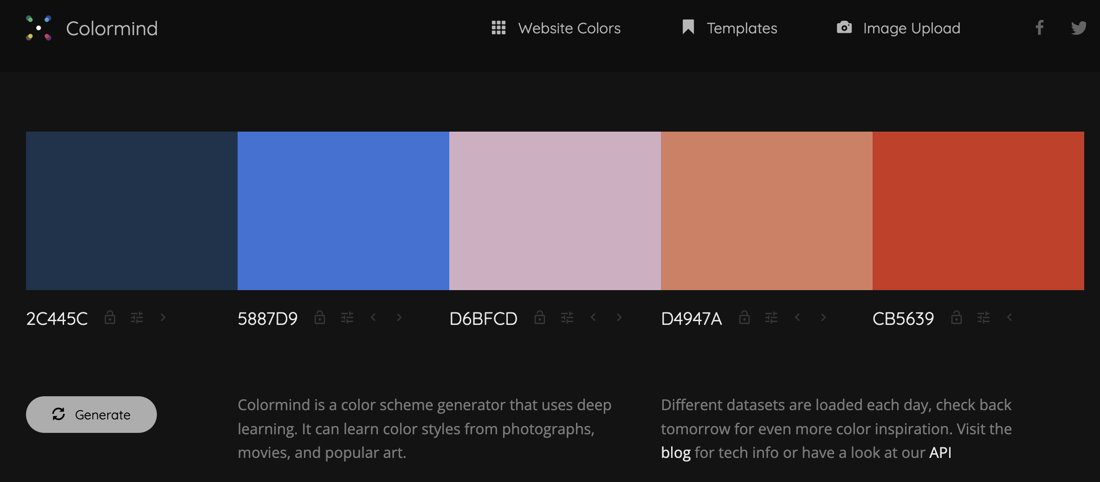Open adjust sliders for color D6BFCD

click(567, 318)
